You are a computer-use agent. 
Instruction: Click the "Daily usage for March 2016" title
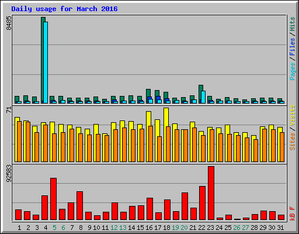[x=64, y=9]
